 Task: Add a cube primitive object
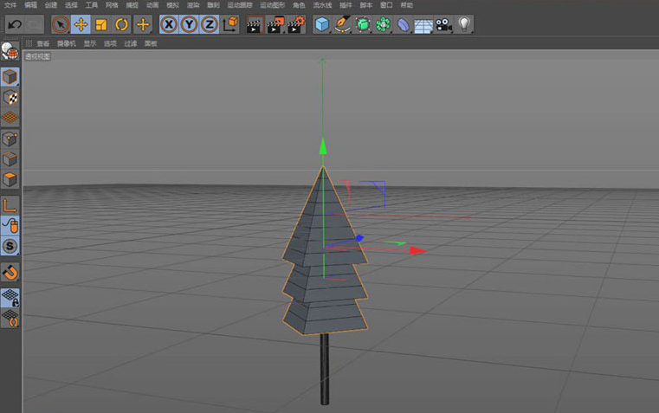click(x=322, y=24)
